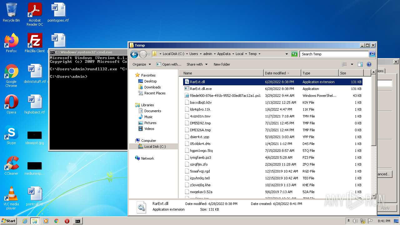Select the RarExt.dll.exe file
The height and width of the screenshot is (225, 400).
[x=273, y=89]
